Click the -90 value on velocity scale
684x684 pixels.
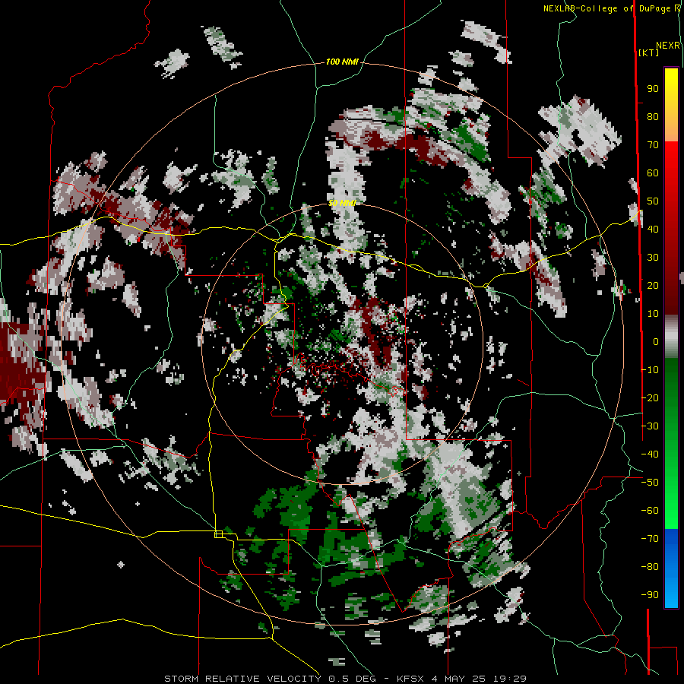coord(650,595)
